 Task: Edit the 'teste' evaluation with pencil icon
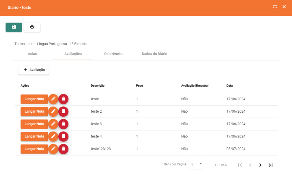click(53, 99)
